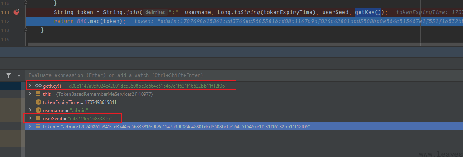Viewport: 463px width, 157px height.
Task: Click the editor horizontal scrollbar
Action: coord(245,44)
